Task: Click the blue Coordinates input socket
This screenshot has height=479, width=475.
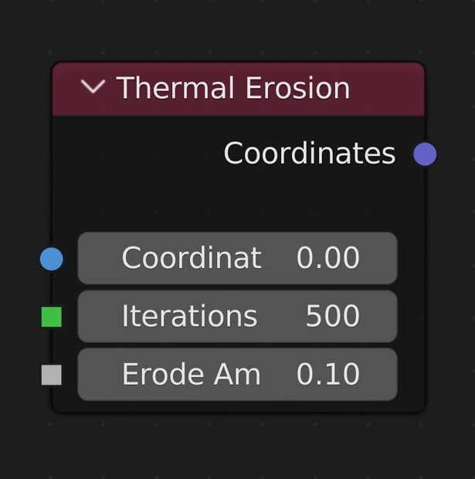Action: click(x=51, y=259)
